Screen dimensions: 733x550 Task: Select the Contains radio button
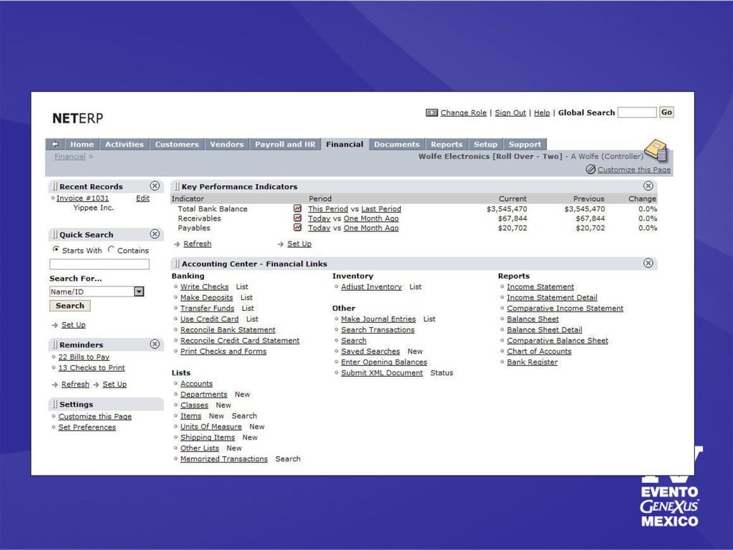pos(111,249)
